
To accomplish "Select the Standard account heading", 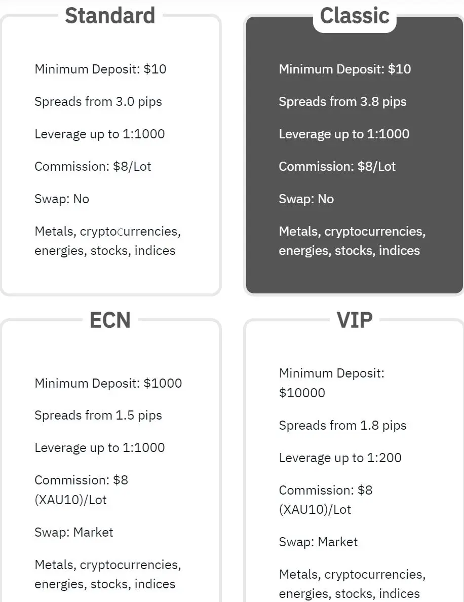I will (110, 16).
